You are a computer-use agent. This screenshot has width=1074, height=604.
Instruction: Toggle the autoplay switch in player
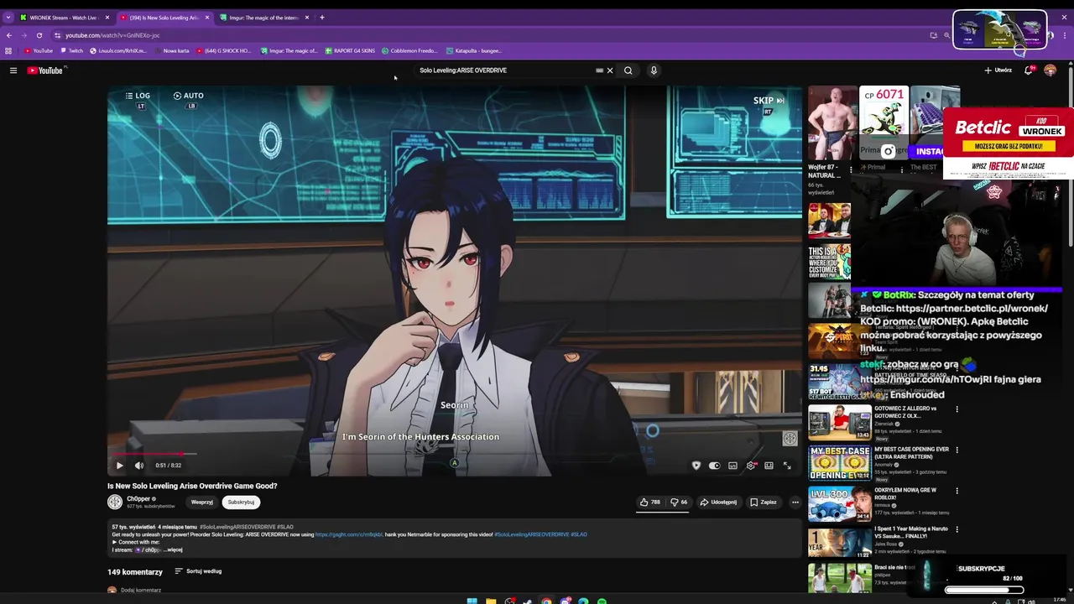point(714,466)
